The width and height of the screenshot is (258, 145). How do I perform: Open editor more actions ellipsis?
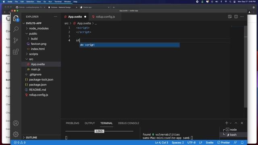click(242, 17)
